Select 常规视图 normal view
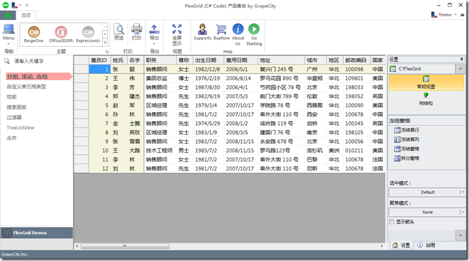The height and width of the screenshot is (261, 469). click(426, 83)
